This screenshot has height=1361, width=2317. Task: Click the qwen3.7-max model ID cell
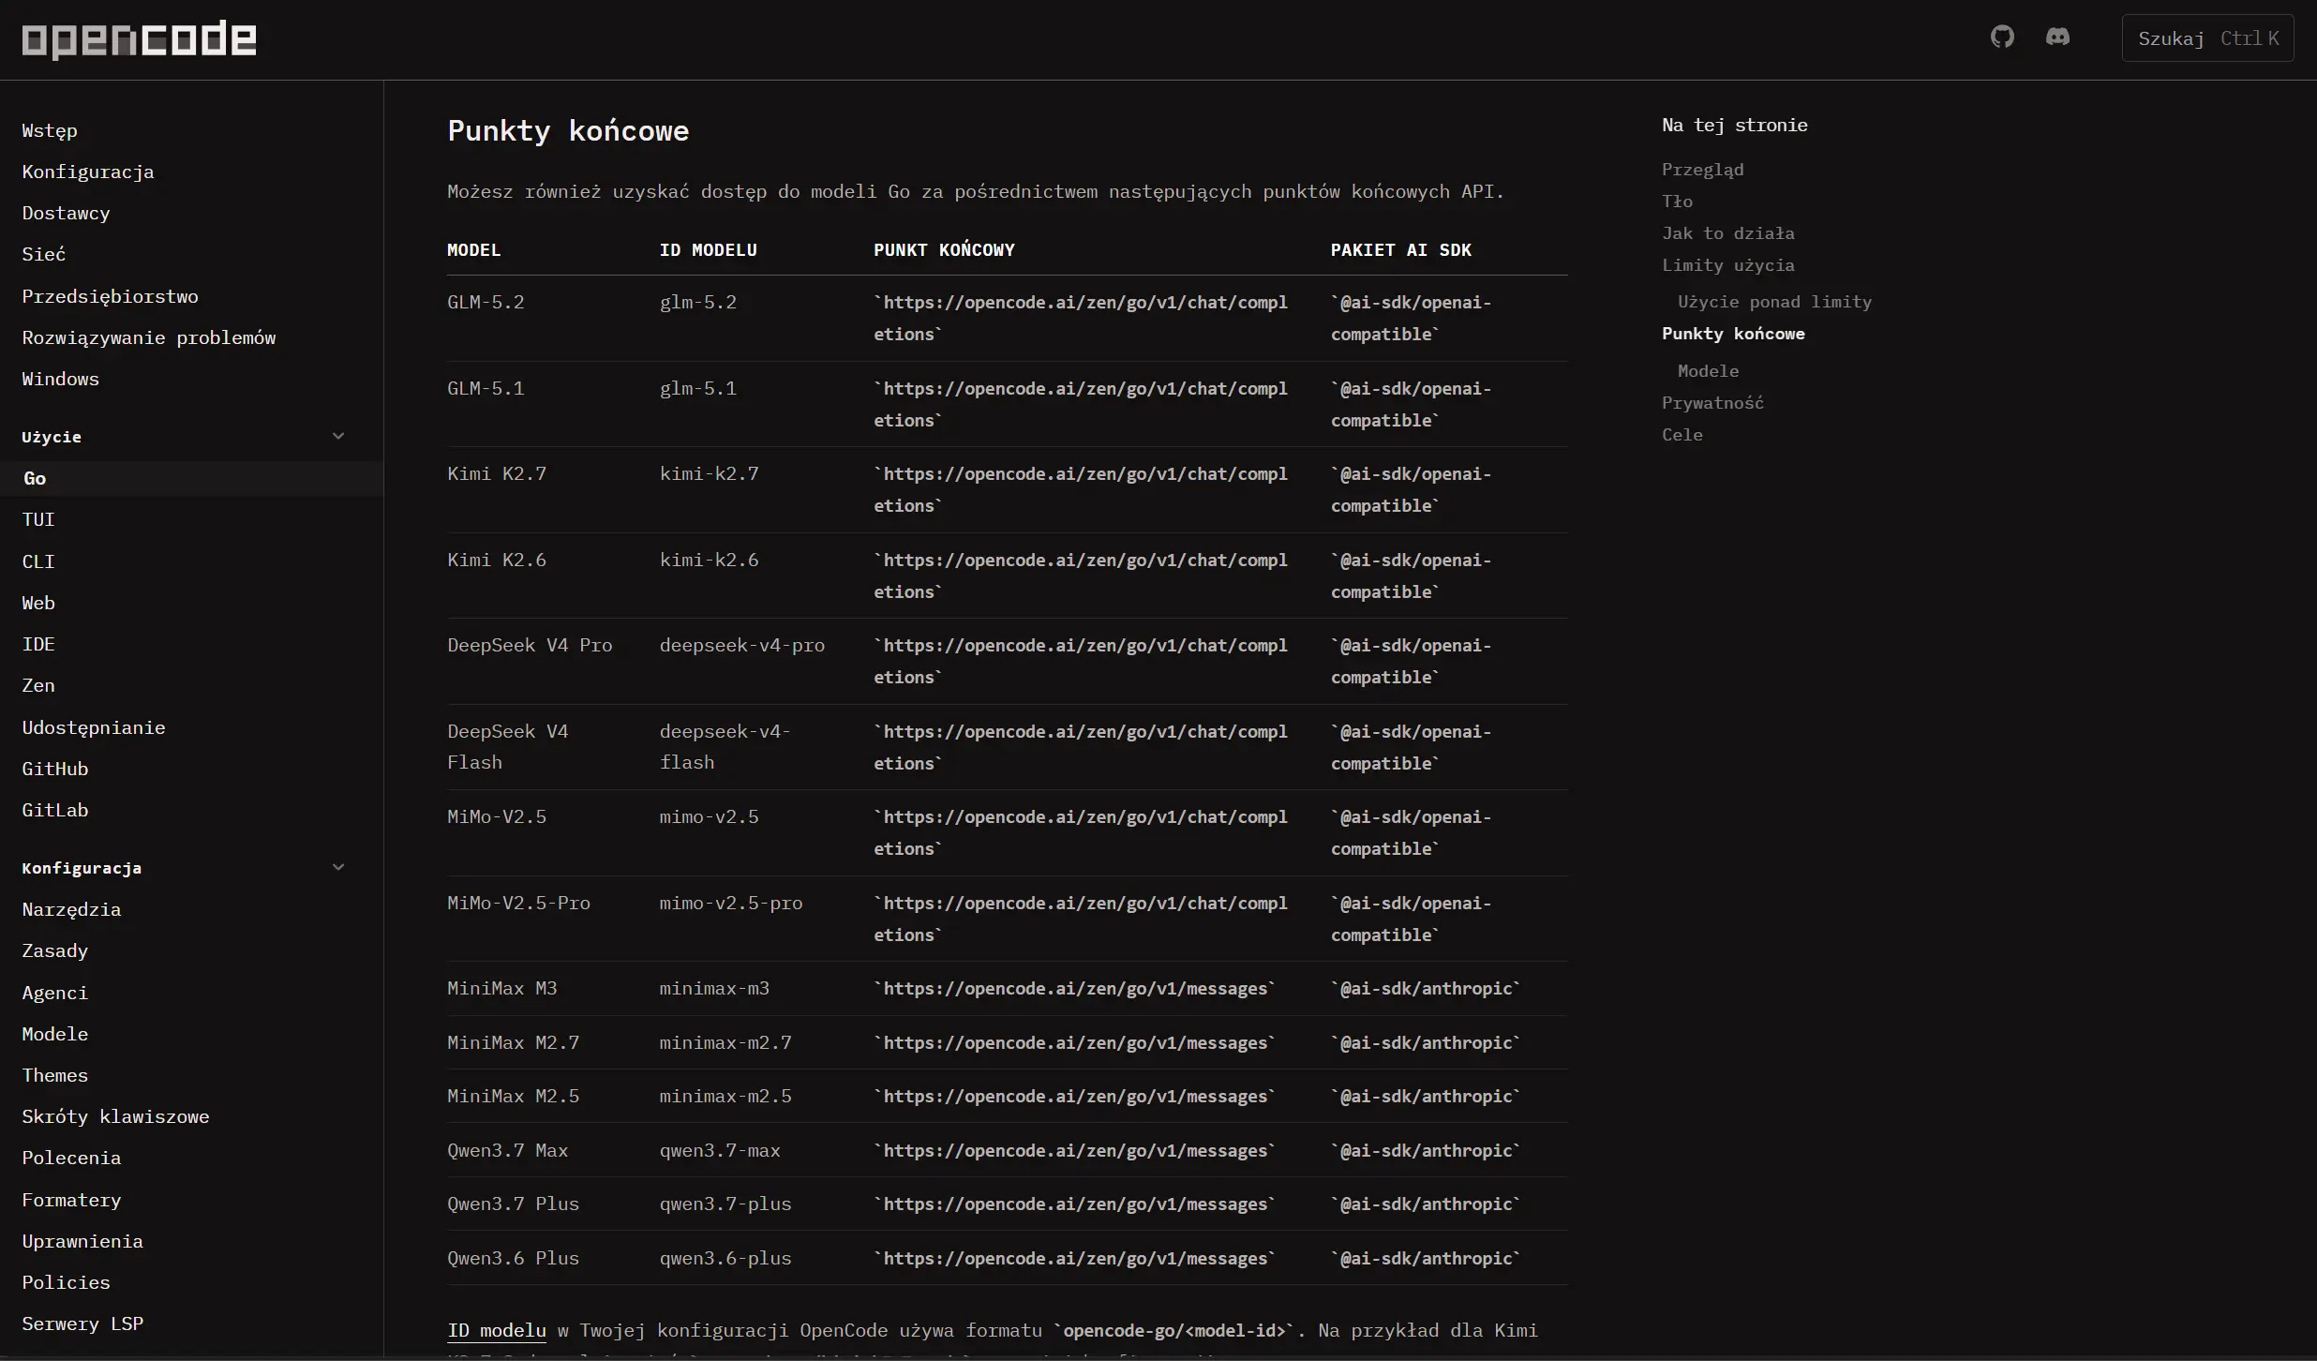click(x=720, y=1150)
